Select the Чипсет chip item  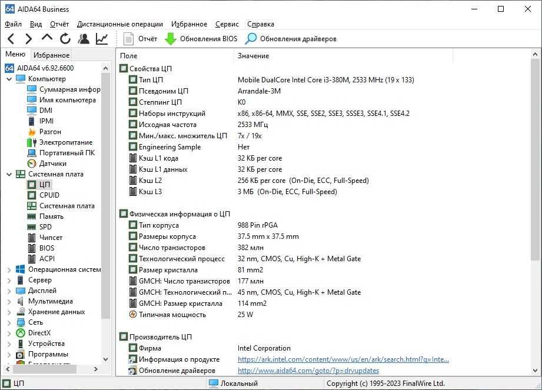click(x=45, y=238)
